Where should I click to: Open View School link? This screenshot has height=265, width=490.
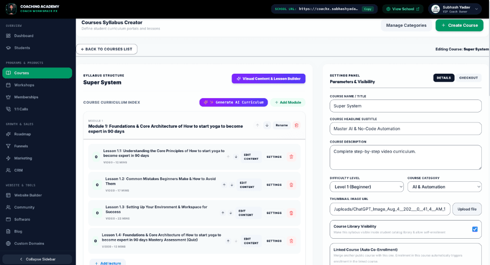[x=403, y=9]
